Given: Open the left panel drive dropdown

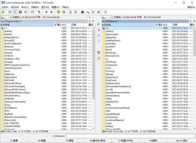Looking at the screenshot, I should [6, 17].
